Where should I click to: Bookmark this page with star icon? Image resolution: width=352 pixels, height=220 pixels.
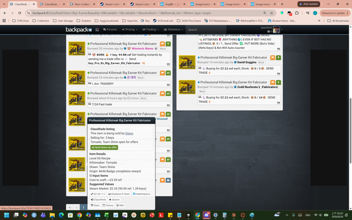pos(271,13)
